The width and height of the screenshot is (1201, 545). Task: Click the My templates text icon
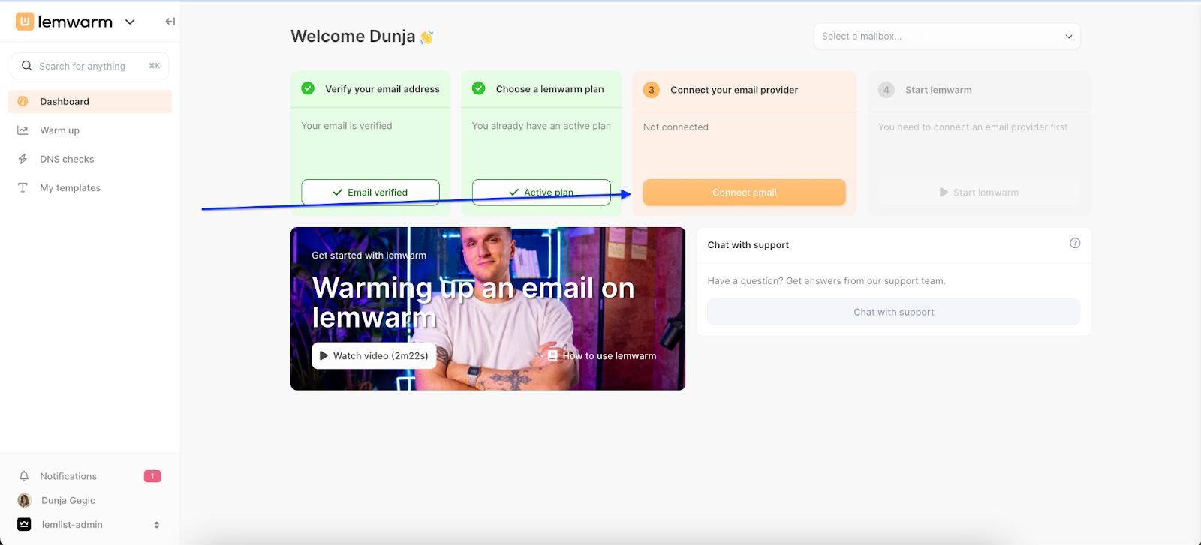tap(23, 188)
